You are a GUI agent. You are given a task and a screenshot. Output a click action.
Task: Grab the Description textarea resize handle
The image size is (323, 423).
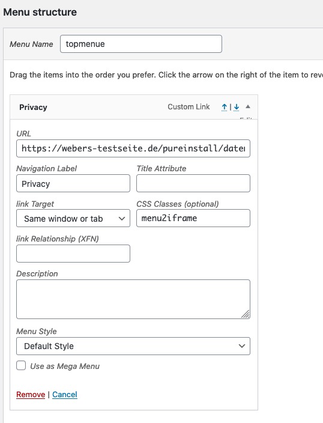(x=246, y=314)
